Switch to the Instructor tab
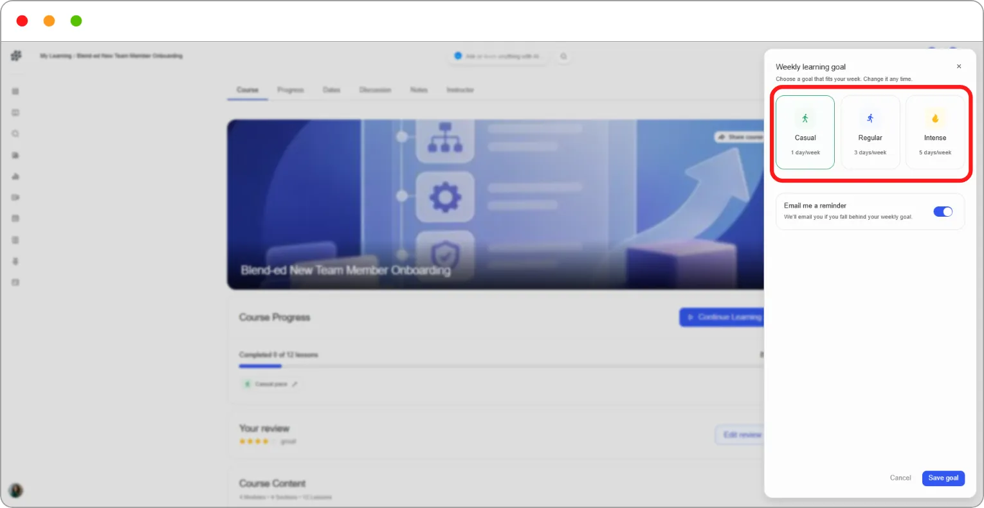 460,90
